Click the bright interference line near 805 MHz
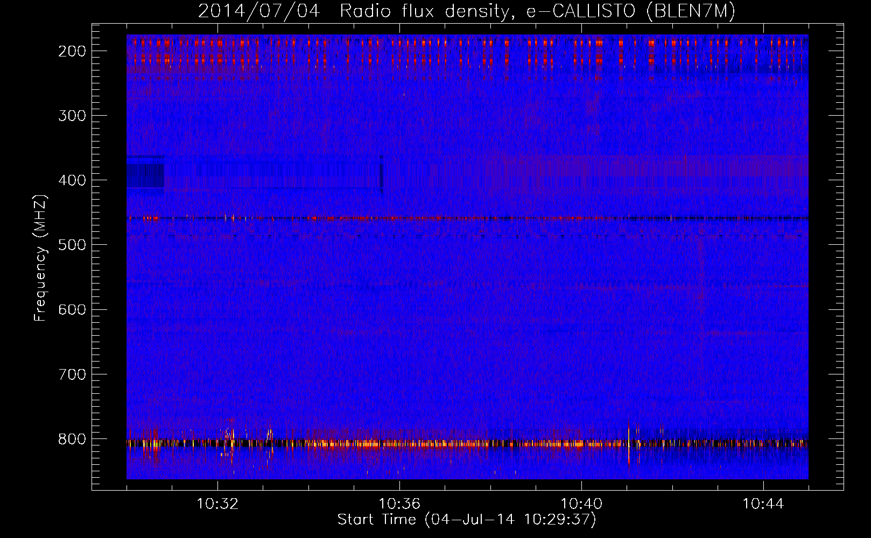The height and width of the screenshot is (538, 871). point(467,444)
